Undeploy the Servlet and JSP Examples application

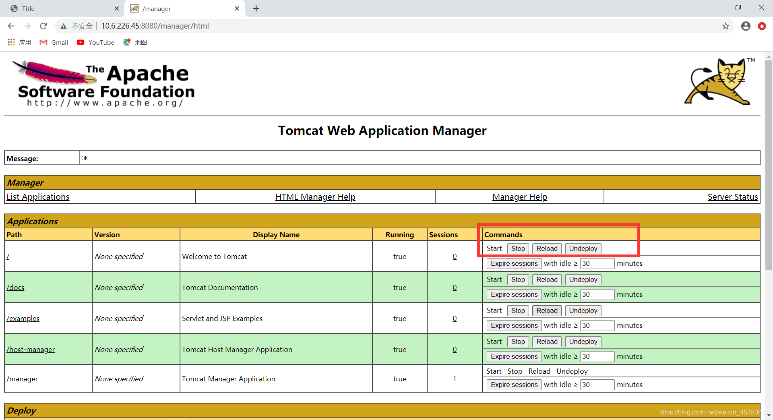click(x=583, y=311)
